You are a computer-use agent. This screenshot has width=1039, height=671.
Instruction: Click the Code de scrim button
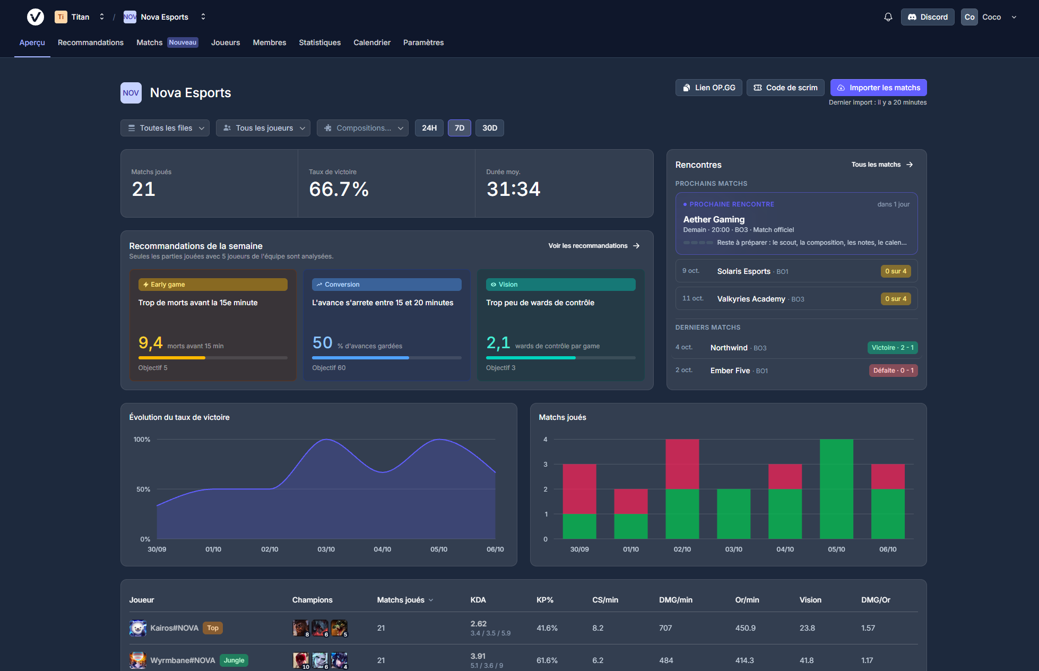785,88
